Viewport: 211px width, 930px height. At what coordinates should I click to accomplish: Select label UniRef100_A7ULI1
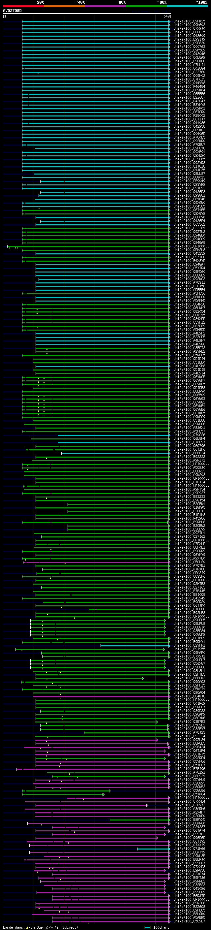point(189,65)
